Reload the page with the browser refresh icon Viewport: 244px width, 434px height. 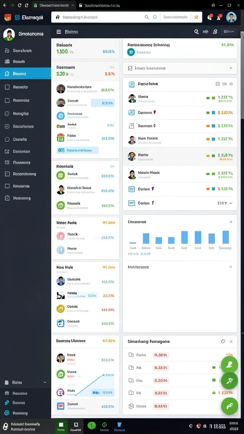[x=19, y=5]
